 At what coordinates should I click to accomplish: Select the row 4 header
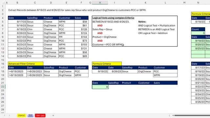click(x=3, y=18)
